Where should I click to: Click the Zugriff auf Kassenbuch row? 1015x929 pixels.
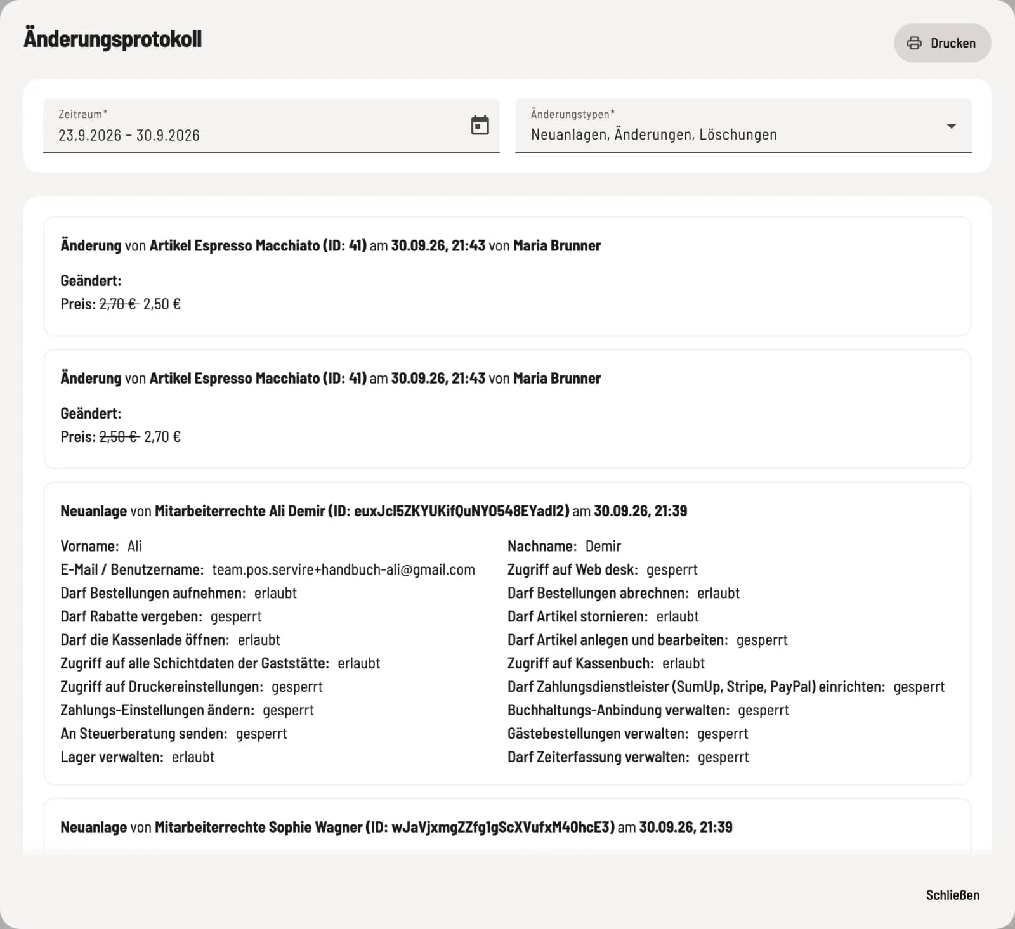tap(606, 663)
